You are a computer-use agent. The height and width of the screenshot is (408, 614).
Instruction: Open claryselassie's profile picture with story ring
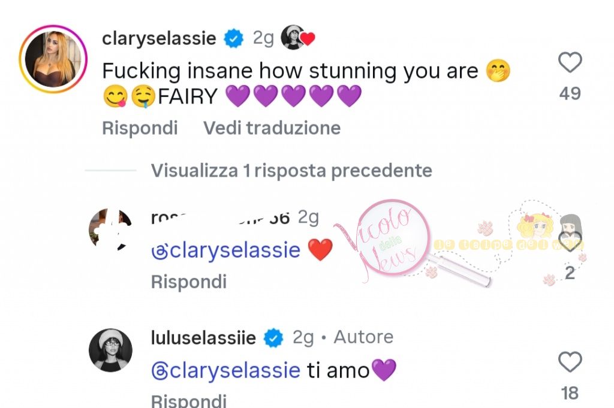click(x=53, y=59)
